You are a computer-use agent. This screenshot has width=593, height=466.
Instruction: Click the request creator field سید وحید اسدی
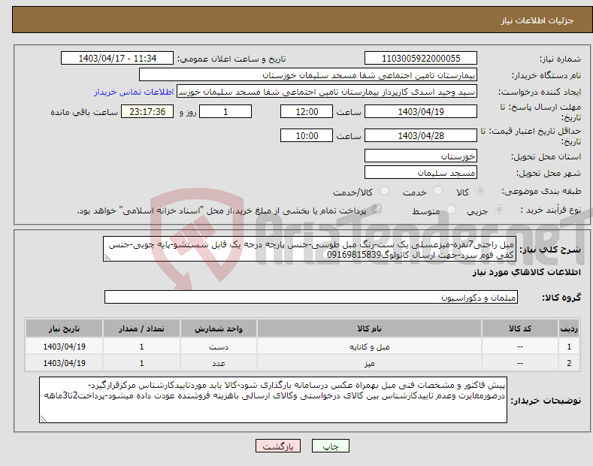tap(327, 92)
